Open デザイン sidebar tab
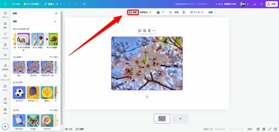 pyautogui.click(x=5, y=15)
